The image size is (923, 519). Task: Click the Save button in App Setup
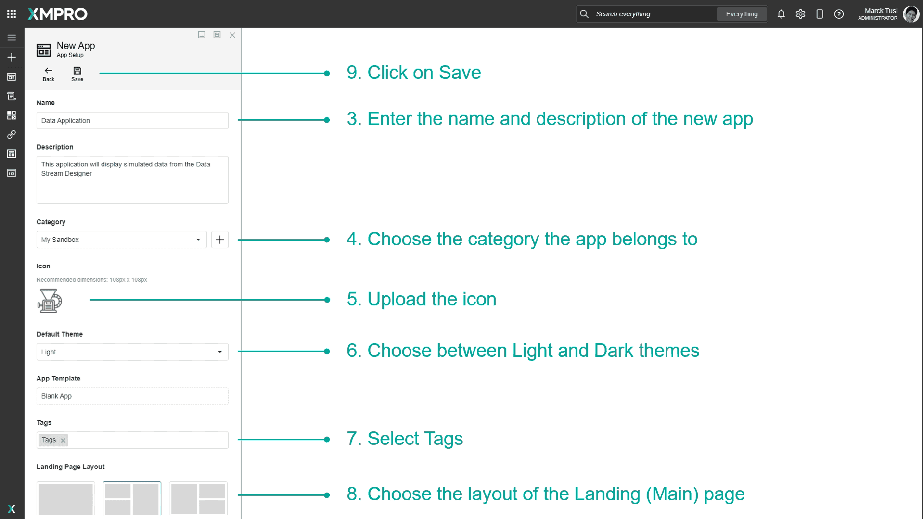(x=77, y=74)
